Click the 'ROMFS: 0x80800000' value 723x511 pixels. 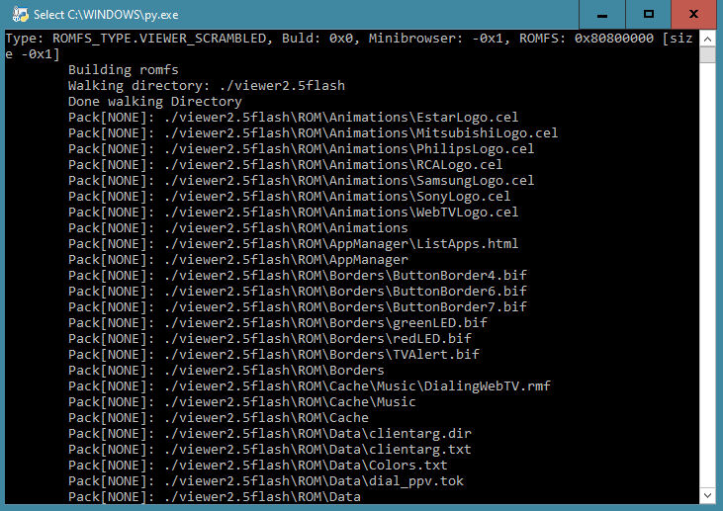587,39
